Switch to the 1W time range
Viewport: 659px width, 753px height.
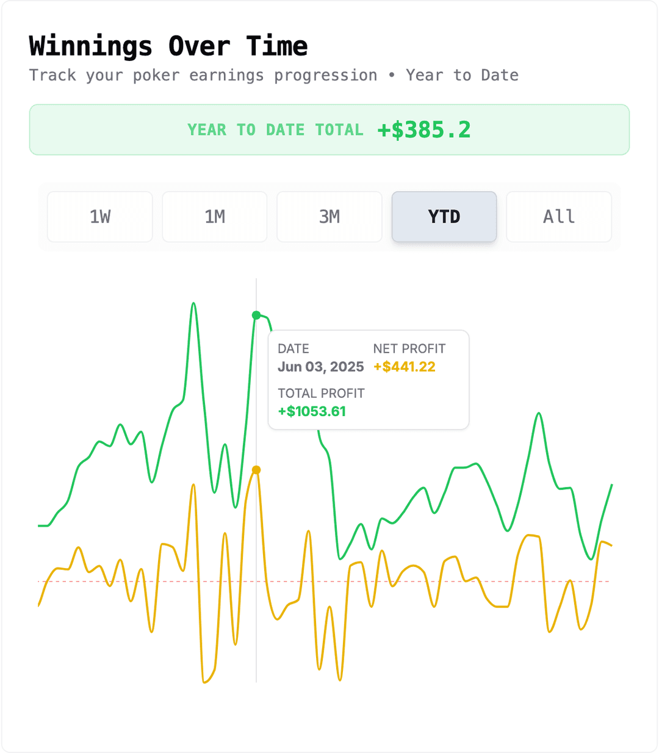click(x=100, y=217)
